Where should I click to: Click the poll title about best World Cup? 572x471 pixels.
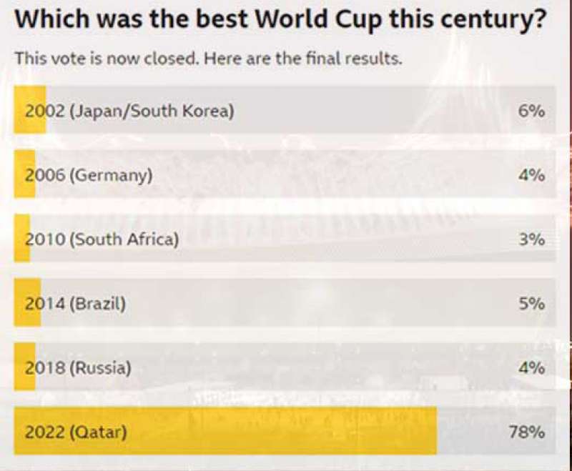click(280, 20)
